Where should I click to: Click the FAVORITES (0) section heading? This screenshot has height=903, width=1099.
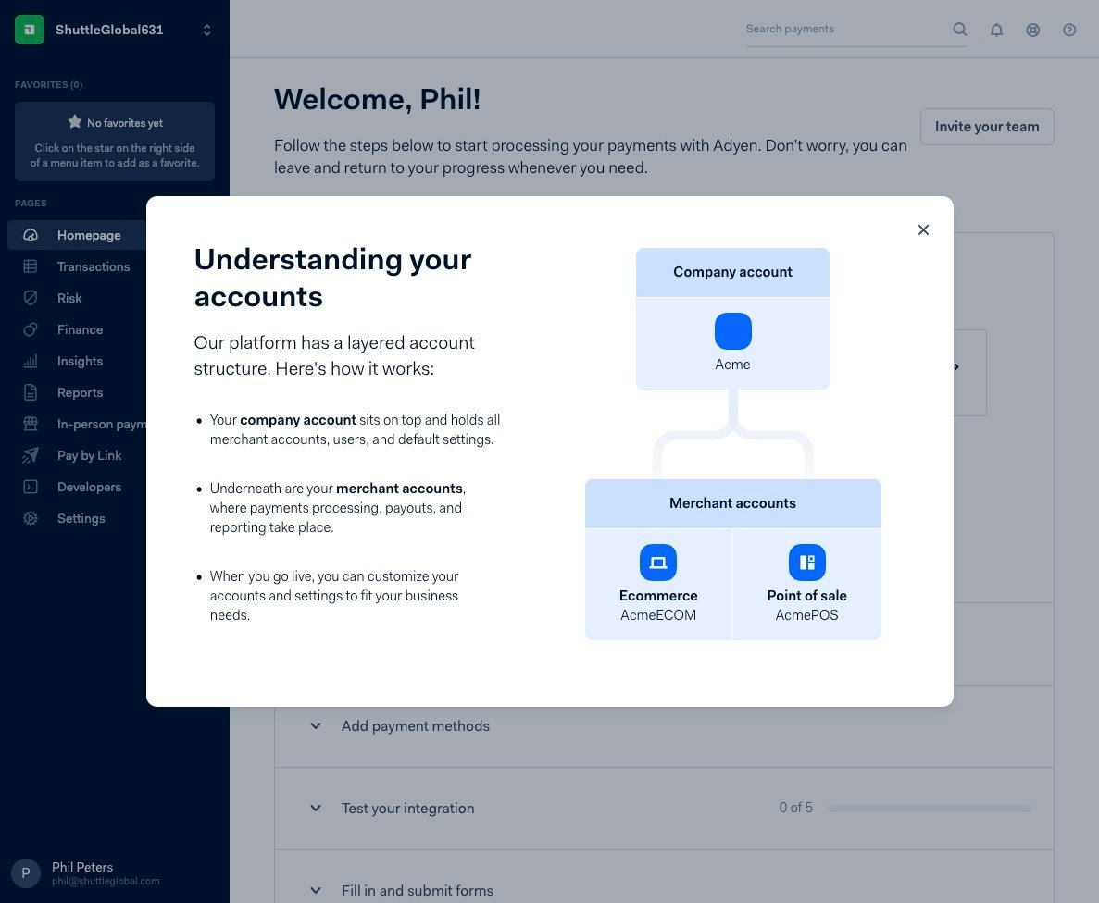click(48, 85)
